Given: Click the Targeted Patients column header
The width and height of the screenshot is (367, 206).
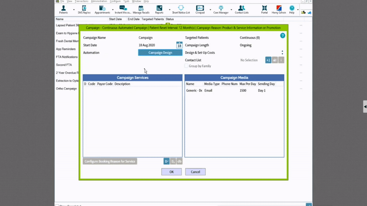Looking at the screenshot, I should [153, 19].
